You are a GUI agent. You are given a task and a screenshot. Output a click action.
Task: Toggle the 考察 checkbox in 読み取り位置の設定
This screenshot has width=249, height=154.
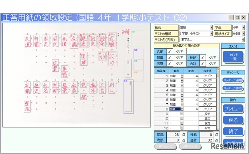click(170, 64)
